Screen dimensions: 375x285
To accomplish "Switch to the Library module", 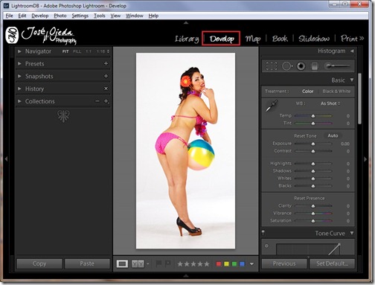I will point(187,39).
